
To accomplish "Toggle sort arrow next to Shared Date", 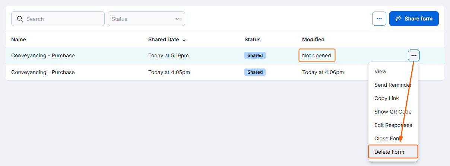I will (x=184, y=39).
